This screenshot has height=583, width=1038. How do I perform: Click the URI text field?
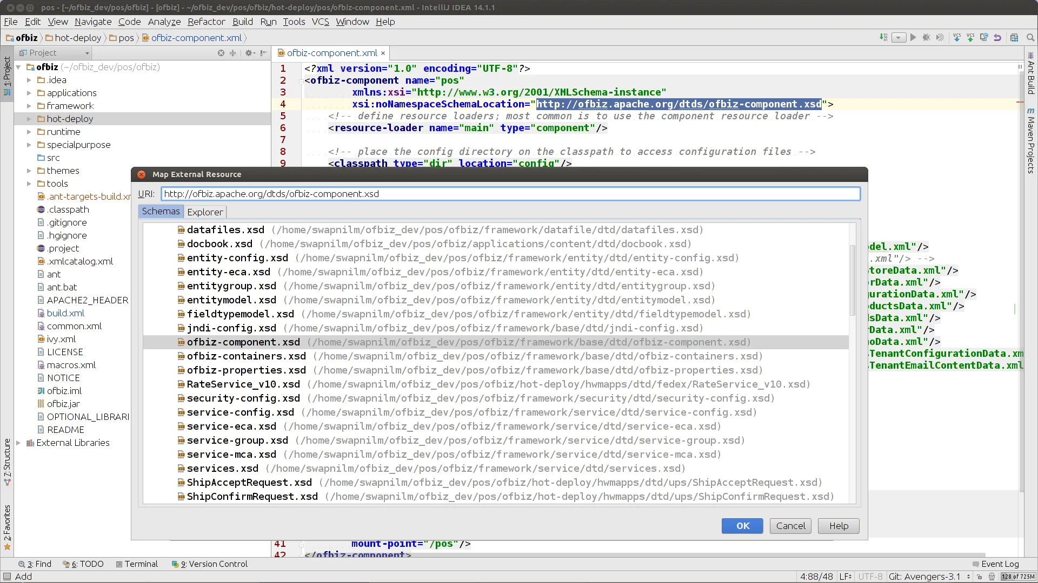510,194
